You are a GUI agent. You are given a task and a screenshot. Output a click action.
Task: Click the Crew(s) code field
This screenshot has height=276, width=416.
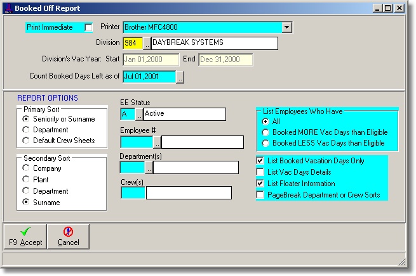(x=133, y=192)
